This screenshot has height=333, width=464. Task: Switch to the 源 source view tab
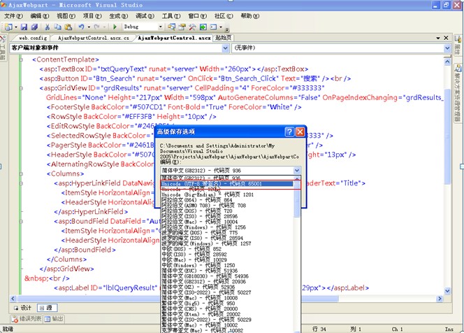click(x=47, y=308)
